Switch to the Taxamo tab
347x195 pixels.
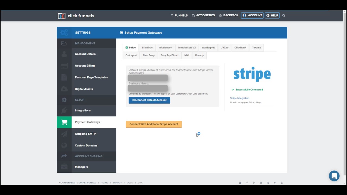point(256,47)
